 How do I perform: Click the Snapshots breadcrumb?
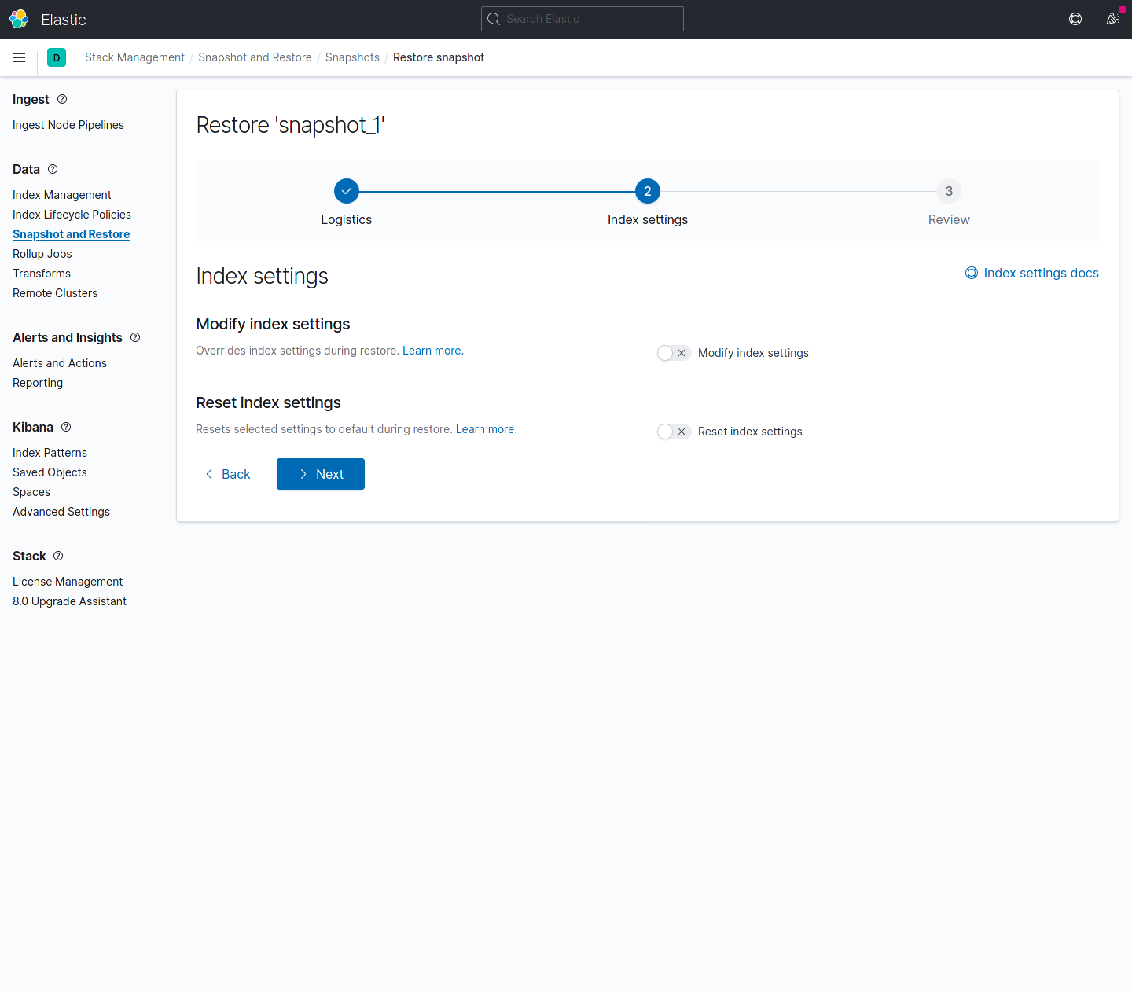pos(352,57)
